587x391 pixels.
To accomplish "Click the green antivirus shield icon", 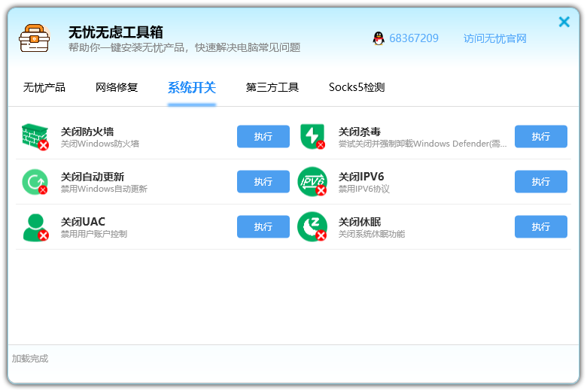I will click(312, 137).
